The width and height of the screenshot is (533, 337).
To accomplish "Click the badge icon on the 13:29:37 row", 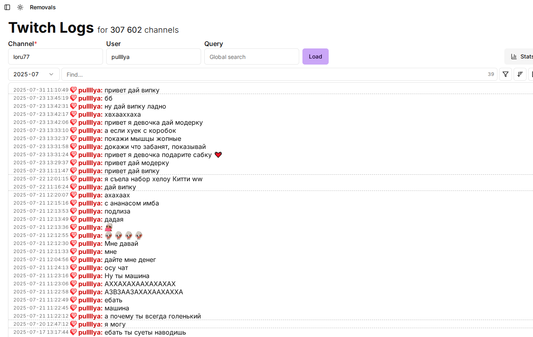I will click(73, 163).
